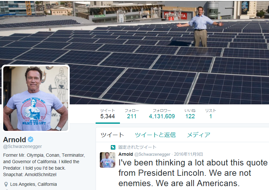The image size is (269, 190).
Task: Click the Arnold profile name heading
Action: (15, 140)
